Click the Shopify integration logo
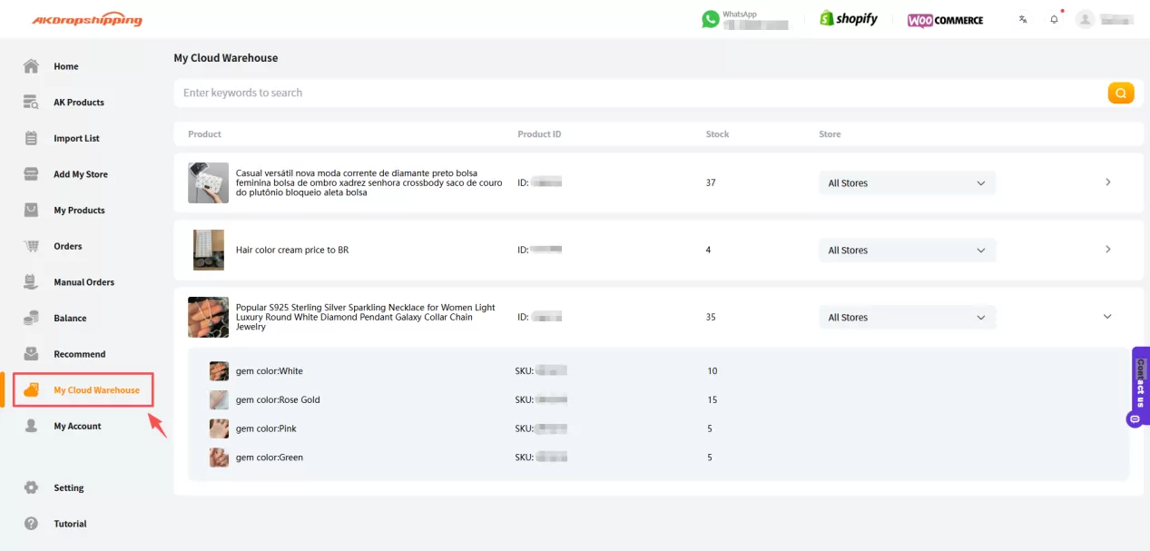 (848, 17)
